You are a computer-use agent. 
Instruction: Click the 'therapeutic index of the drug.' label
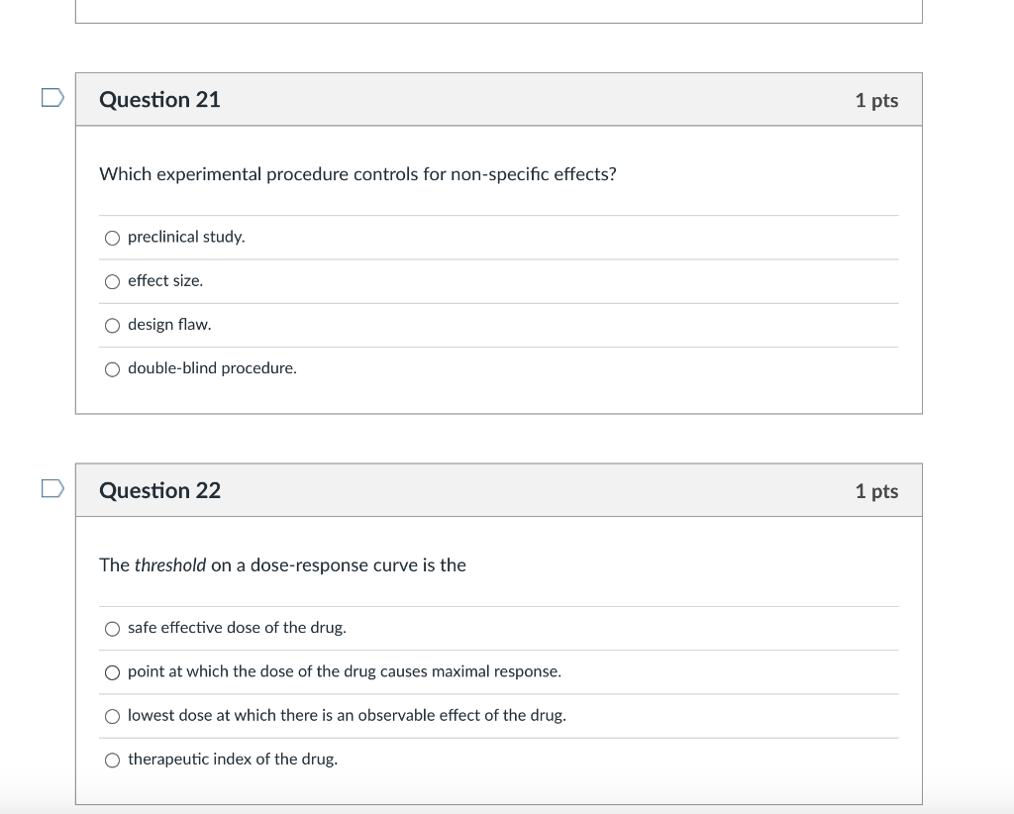[x=233, y=760]
